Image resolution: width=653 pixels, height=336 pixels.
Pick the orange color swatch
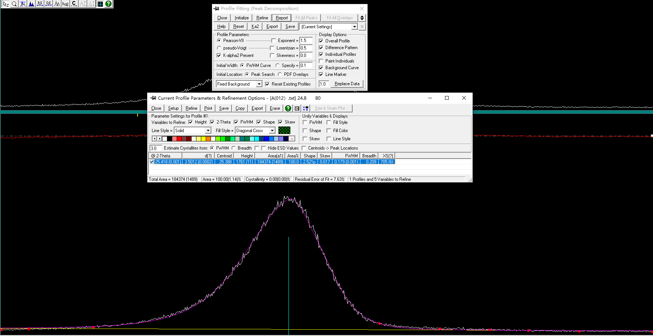pos(208,139)
